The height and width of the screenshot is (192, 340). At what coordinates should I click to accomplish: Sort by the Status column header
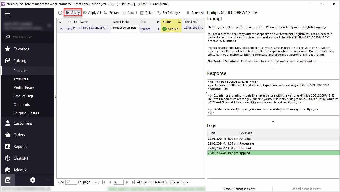click(167, 22)
